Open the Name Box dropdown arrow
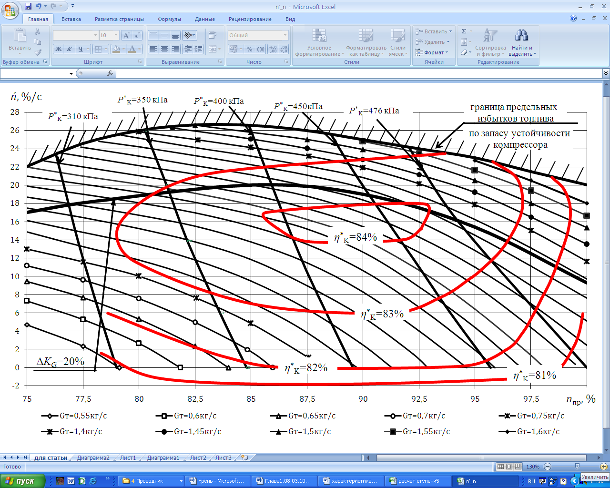The height and width of the screenshot is (488, 610). (x=71, y=73)
